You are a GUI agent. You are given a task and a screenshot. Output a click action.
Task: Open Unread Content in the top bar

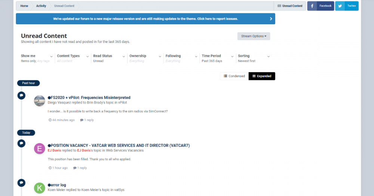(x=290, y=6)
